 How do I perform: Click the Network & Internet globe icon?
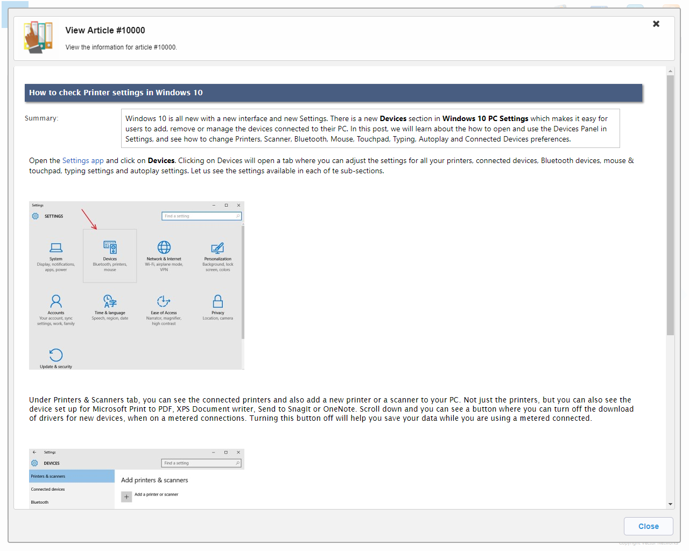164,247
